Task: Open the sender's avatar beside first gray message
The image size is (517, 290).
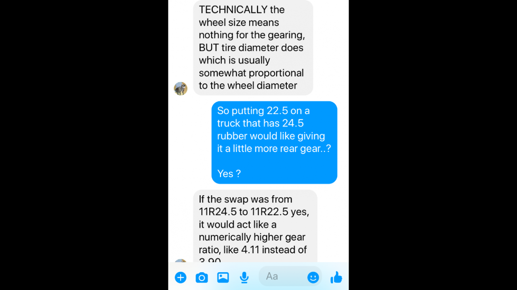Action: 181,89
